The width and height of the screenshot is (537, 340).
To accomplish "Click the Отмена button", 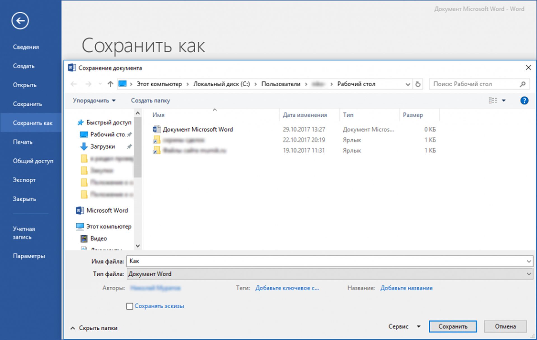I will 505,327.
